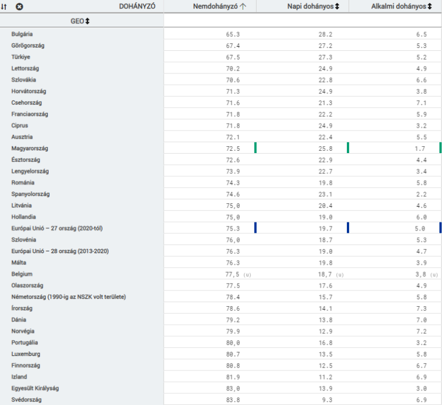Click the sort arrows beside Alkalmi dohányos
444x405 pixels.
coord(430,6)
